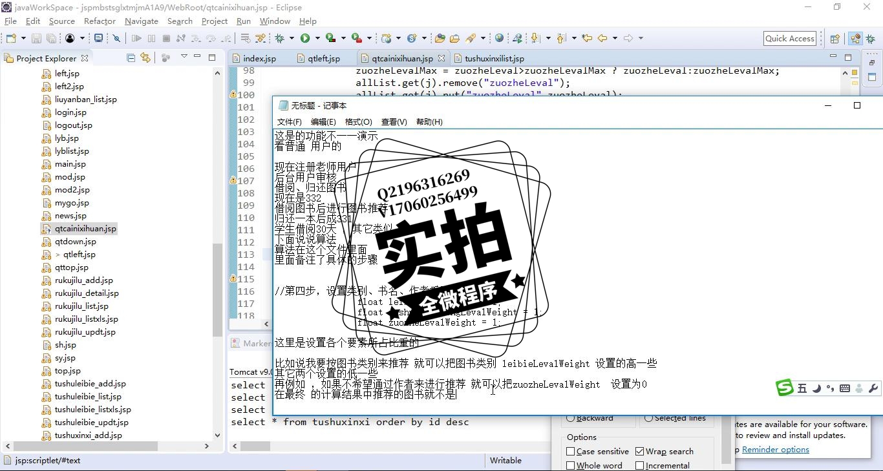Screen dimensions: 883x471
Task: Click the Terminate stop icon
Action: point(166,38)
